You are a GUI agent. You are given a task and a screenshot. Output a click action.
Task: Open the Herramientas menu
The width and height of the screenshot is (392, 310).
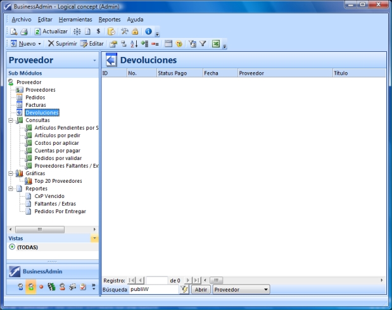pos(75,20)
